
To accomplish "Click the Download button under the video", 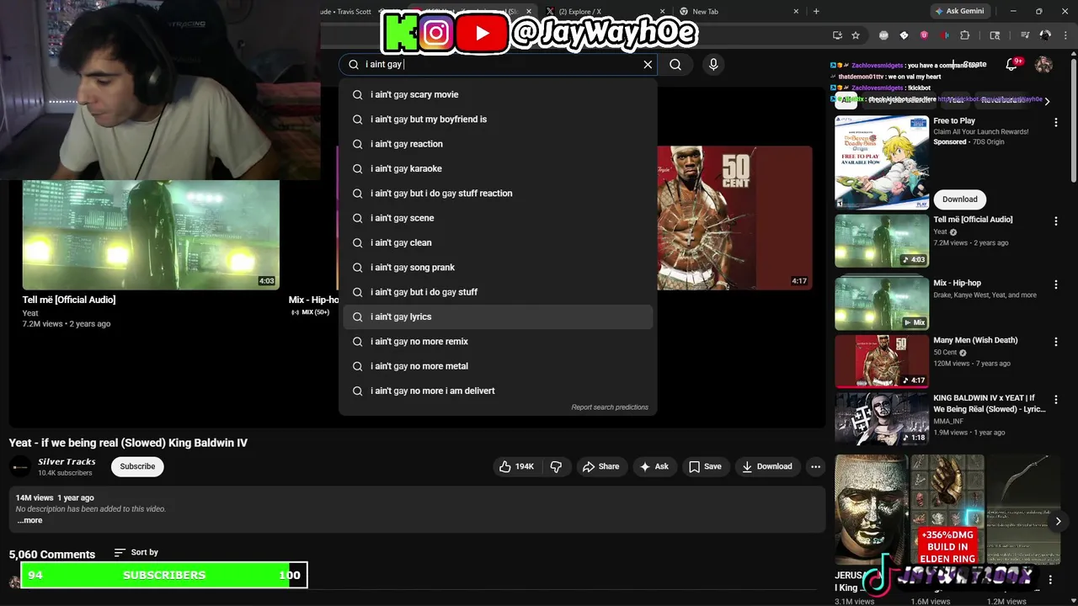I will click(x=766, y=466).
